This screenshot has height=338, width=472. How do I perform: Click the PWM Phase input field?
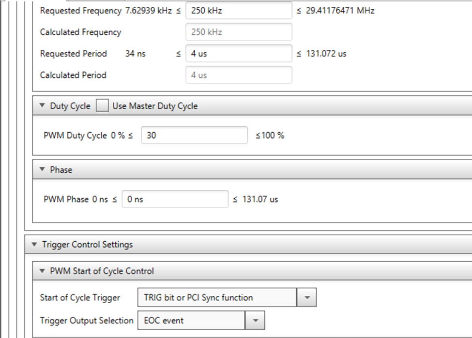pyautogui.click(x=174, y=199)
